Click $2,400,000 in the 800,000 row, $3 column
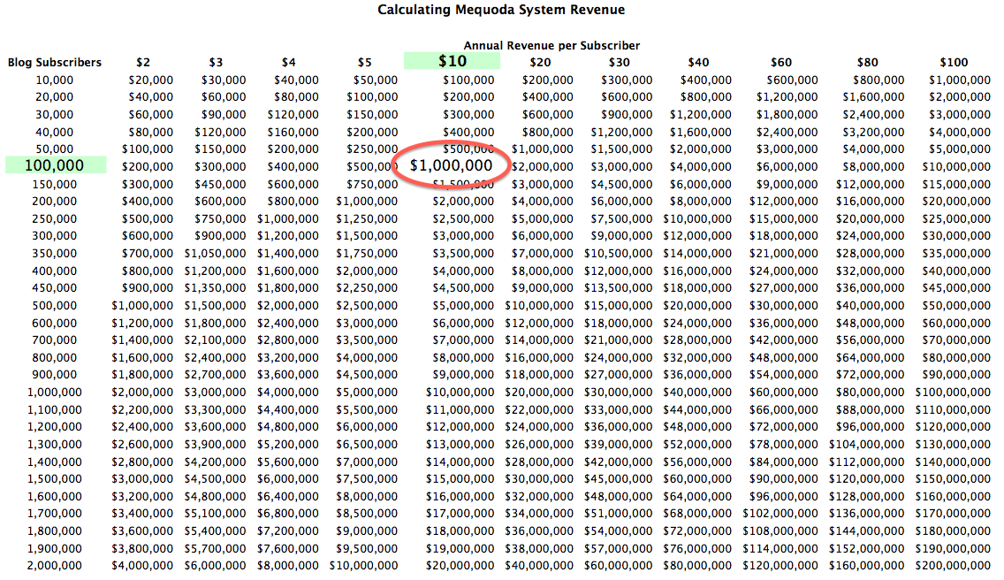Screen dimensions: 1004x580 pos(215,357)
